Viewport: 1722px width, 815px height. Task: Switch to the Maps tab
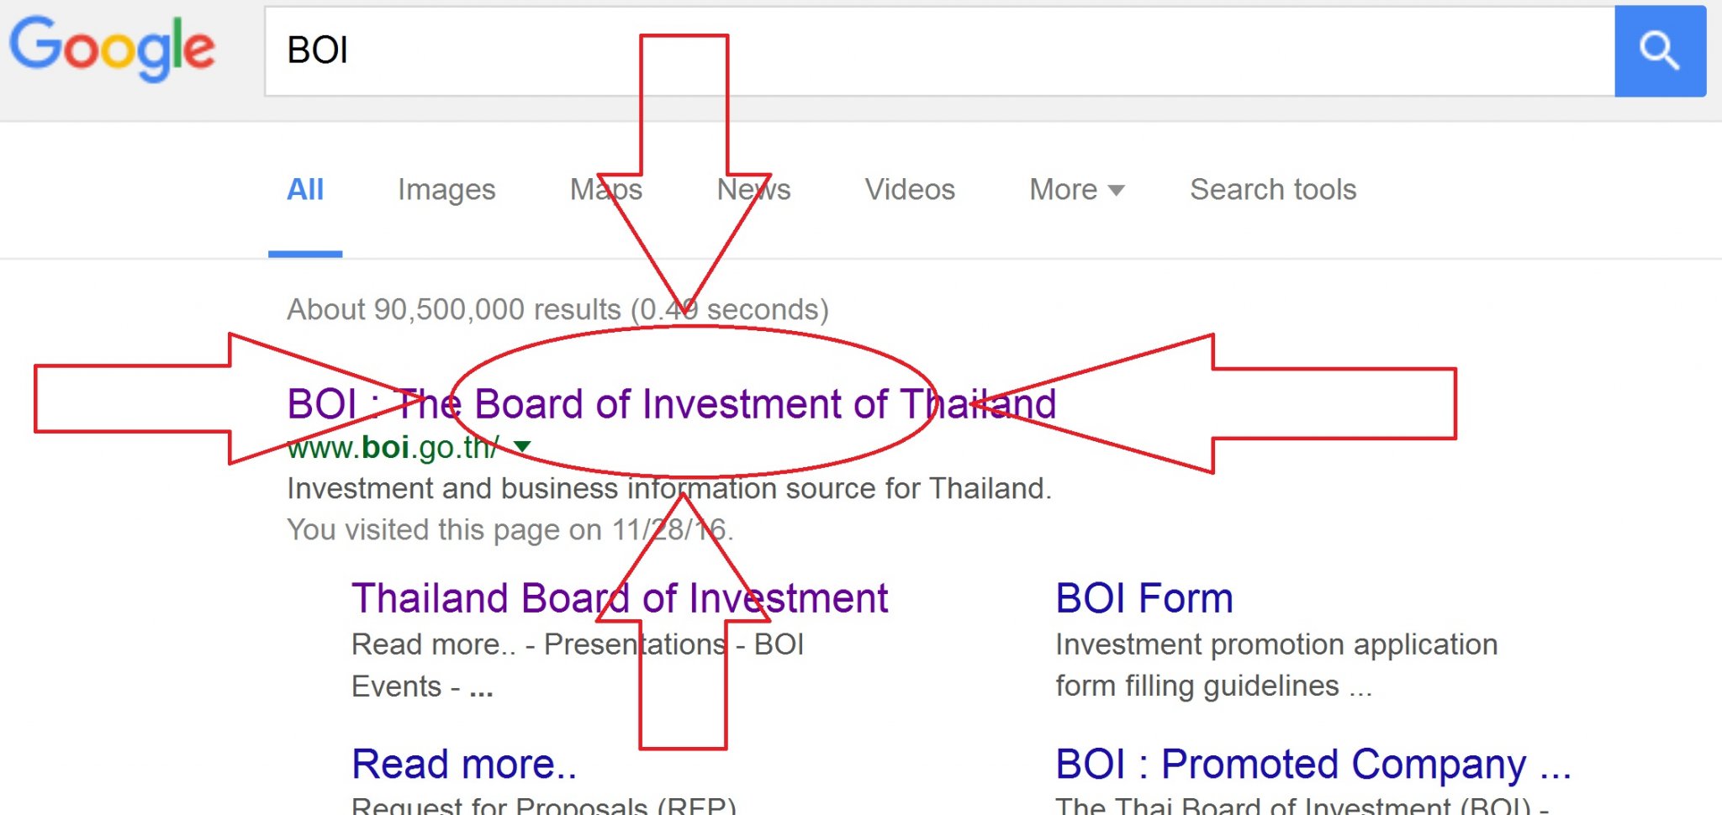point(606,190)
